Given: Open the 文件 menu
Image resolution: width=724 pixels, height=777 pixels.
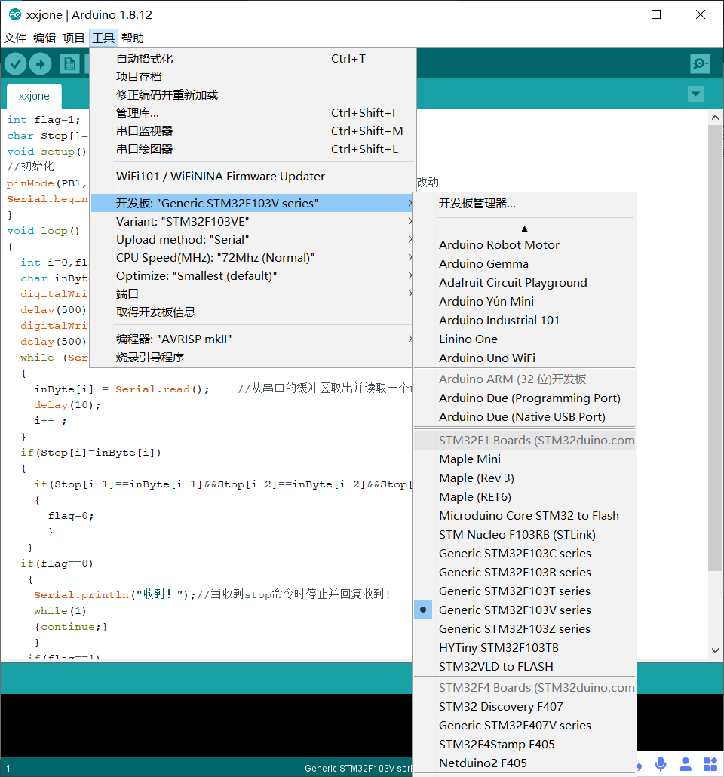Looking at the screenshot, I should click(x=16, y=38).
